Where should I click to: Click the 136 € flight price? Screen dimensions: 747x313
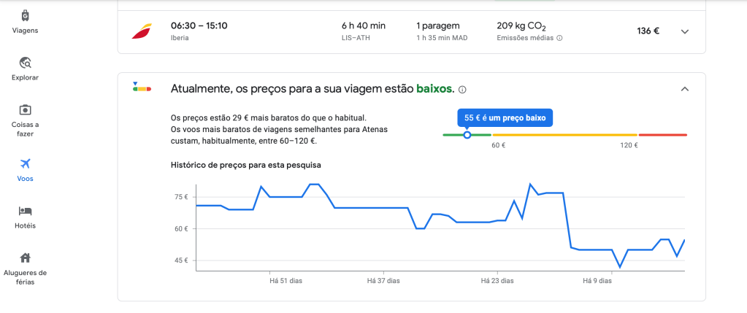click(x=648, y=31)
